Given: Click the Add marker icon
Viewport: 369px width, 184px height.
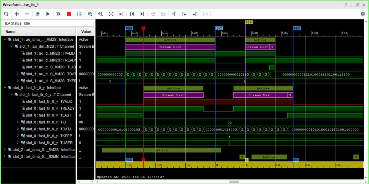Looking at the screenshot, I should 174,14.
